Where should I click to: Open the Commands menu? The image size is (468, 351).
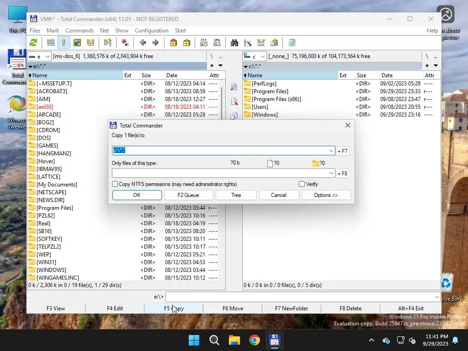click(80, 31)
